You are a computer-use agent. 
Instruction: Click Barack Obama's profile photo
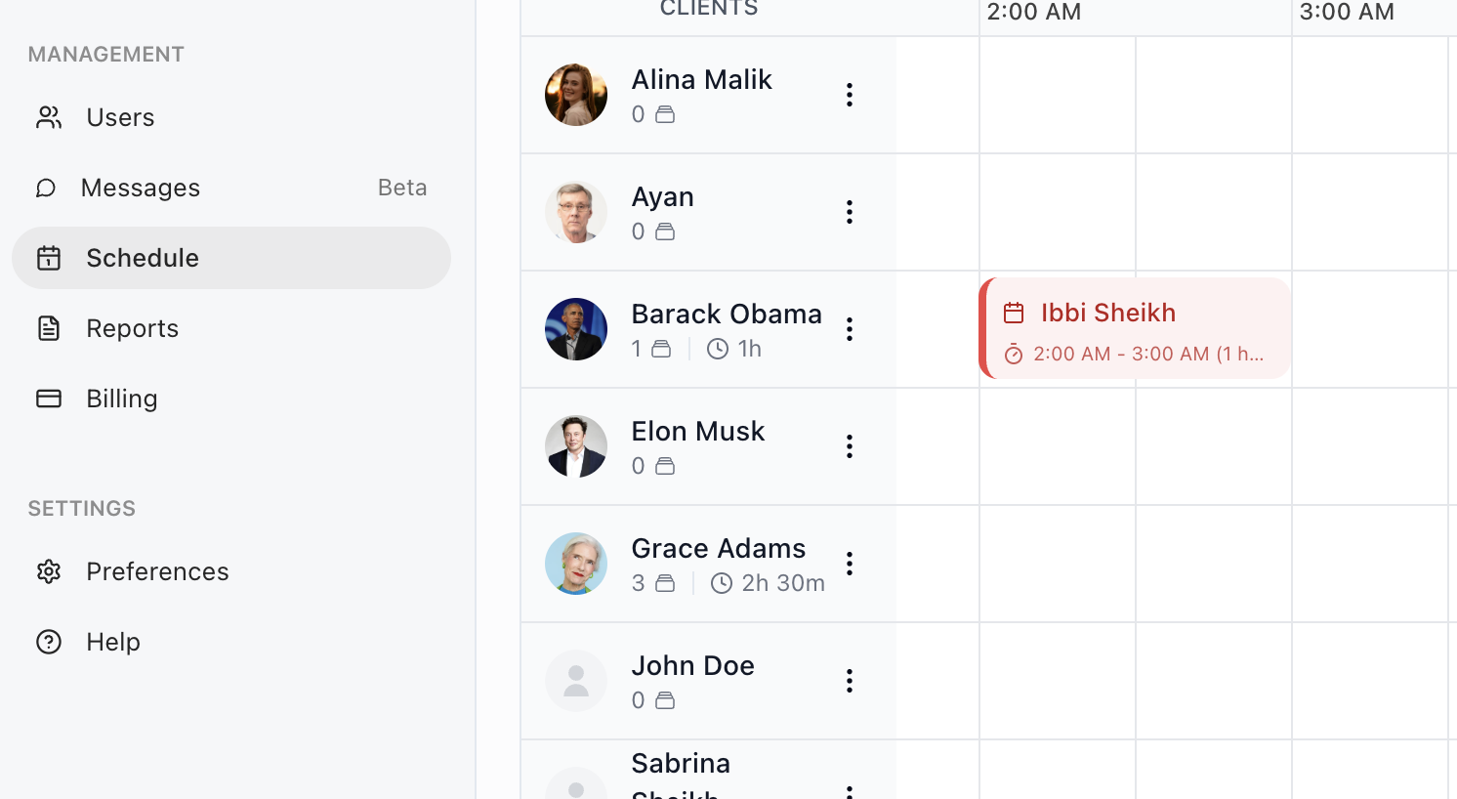click(x=576, y=329)
